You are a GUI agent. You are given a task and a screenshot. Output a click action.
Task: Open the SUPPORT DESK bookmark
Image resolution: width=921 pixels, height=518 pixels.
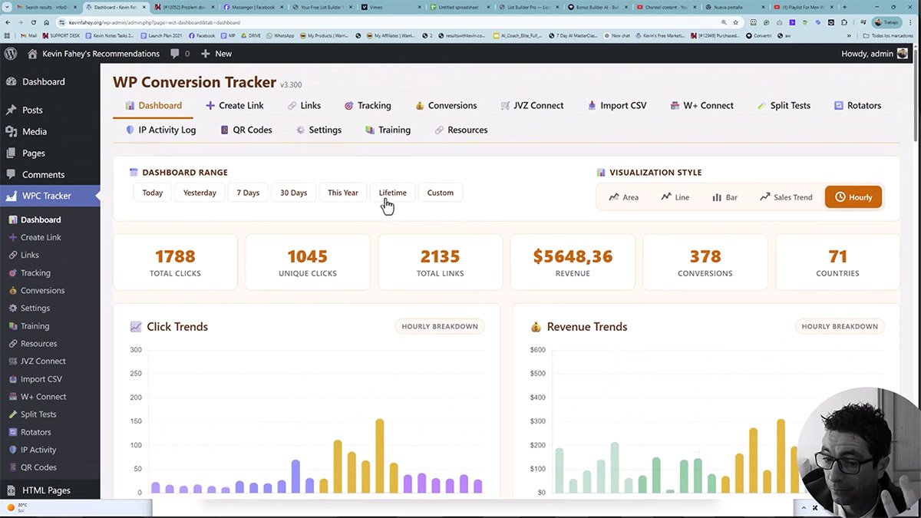[x=61, y=35]
